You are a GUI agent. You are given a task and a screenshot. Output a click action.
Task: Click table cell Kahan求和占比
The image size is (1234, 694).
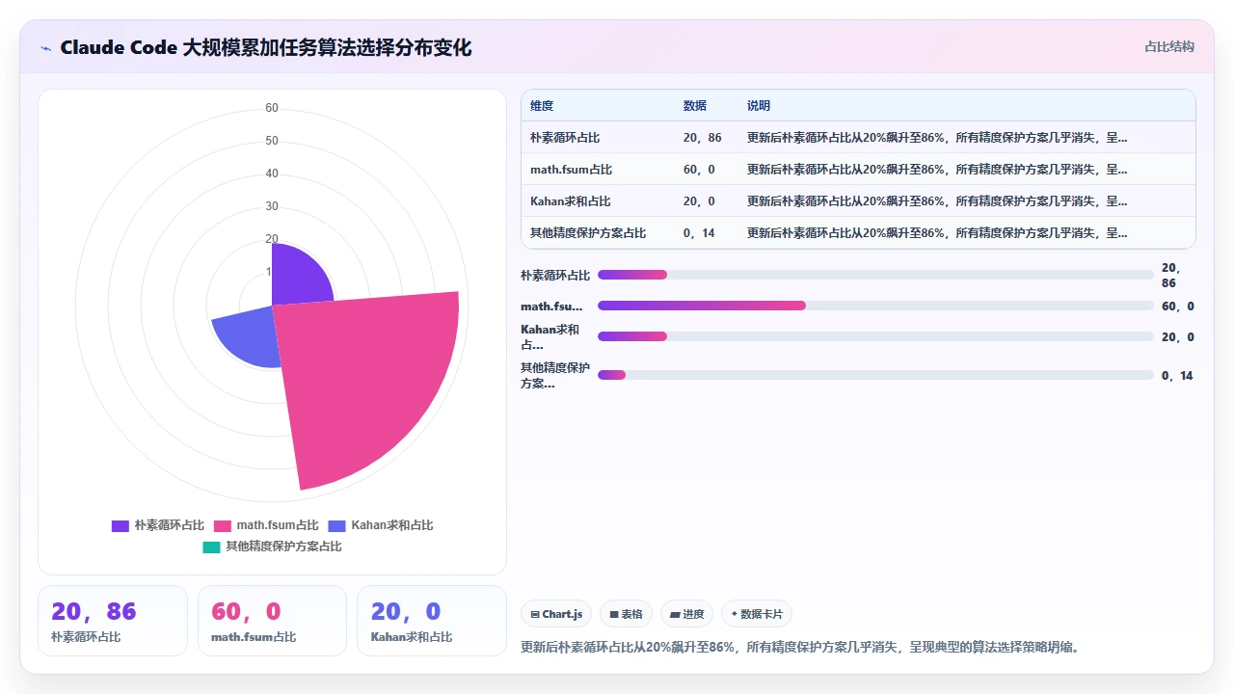point(571,201)
